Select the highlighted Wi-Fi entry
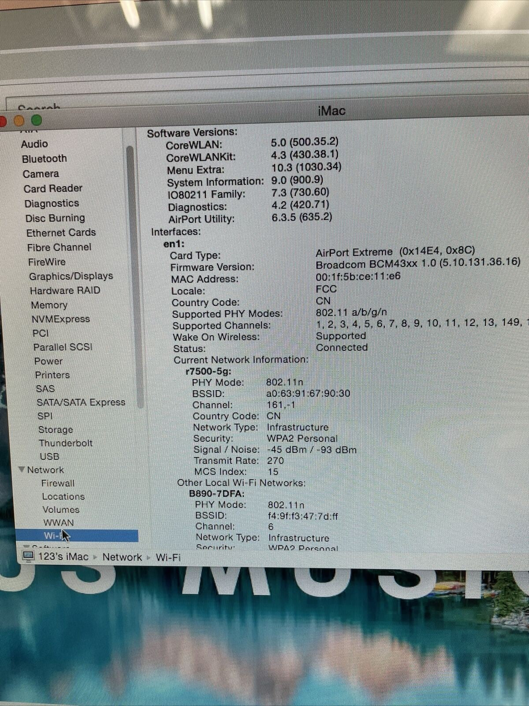 click(77, 535)
